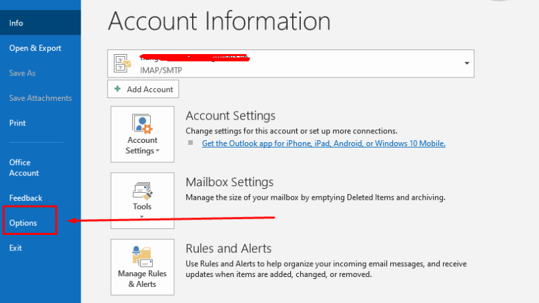Select the Info menu item
This screenshot has width=539, height=303.
pos(40,23)
